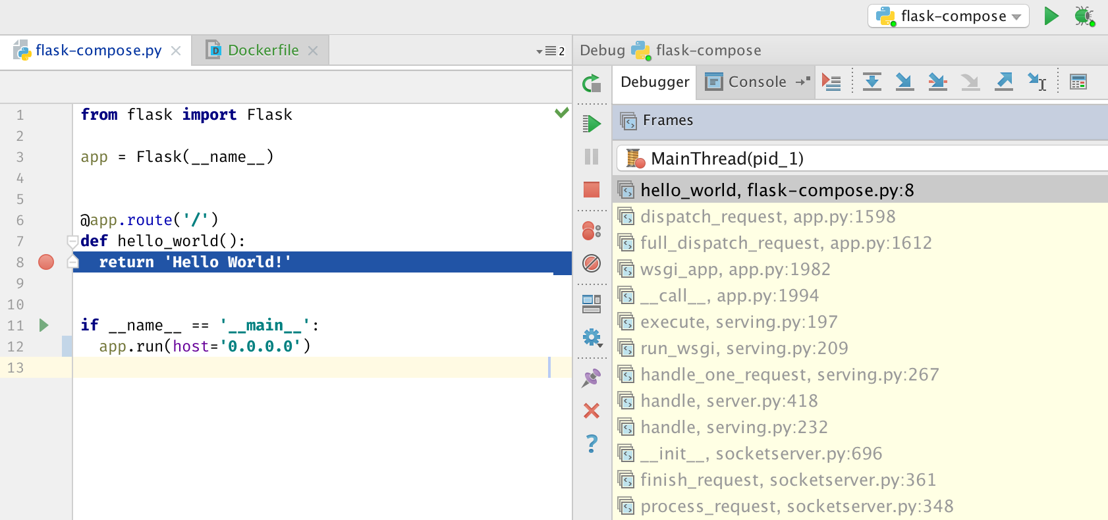Select the process_request, socketserver.py:348 frame
The image size is (1108, 520).
(862, 506)
